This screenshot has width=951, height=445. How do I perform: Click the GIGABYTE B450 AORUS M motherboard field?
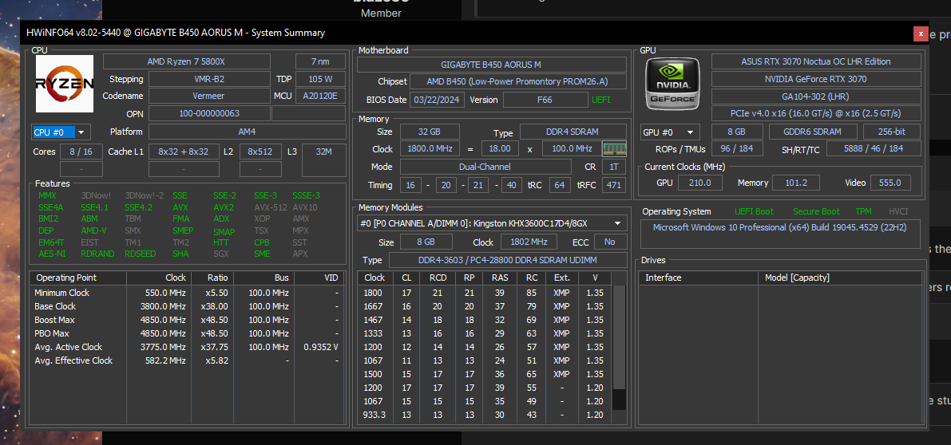coord(492,64)
